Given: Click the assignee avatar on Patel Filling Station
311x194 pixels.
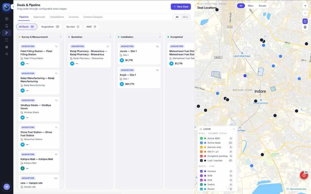Looking at the screenshot, I should click(22, 64).
